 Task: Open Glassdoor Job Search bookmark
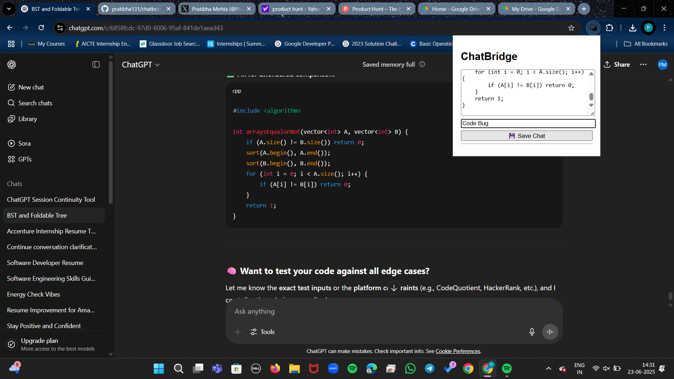(170, 44)
